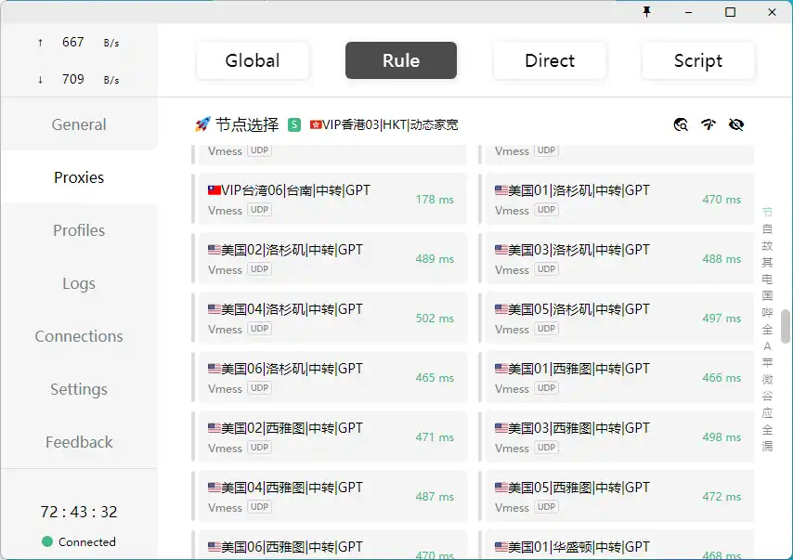
Task: Click UDP badge on 美国03|西雅图 node
Action: 546,448
